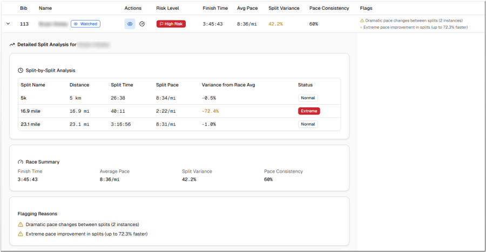Collapse the expanded row for bib 113

tap(8, 24)
